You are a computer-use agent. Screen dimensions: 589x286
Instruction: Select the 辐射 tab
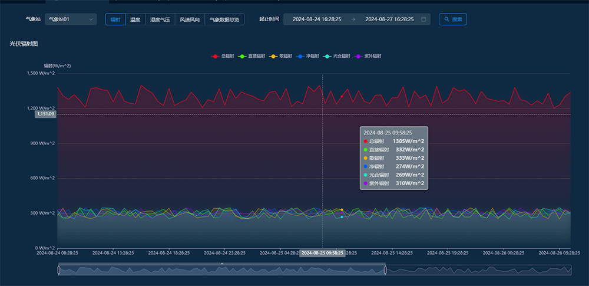(x=115, y=19)
